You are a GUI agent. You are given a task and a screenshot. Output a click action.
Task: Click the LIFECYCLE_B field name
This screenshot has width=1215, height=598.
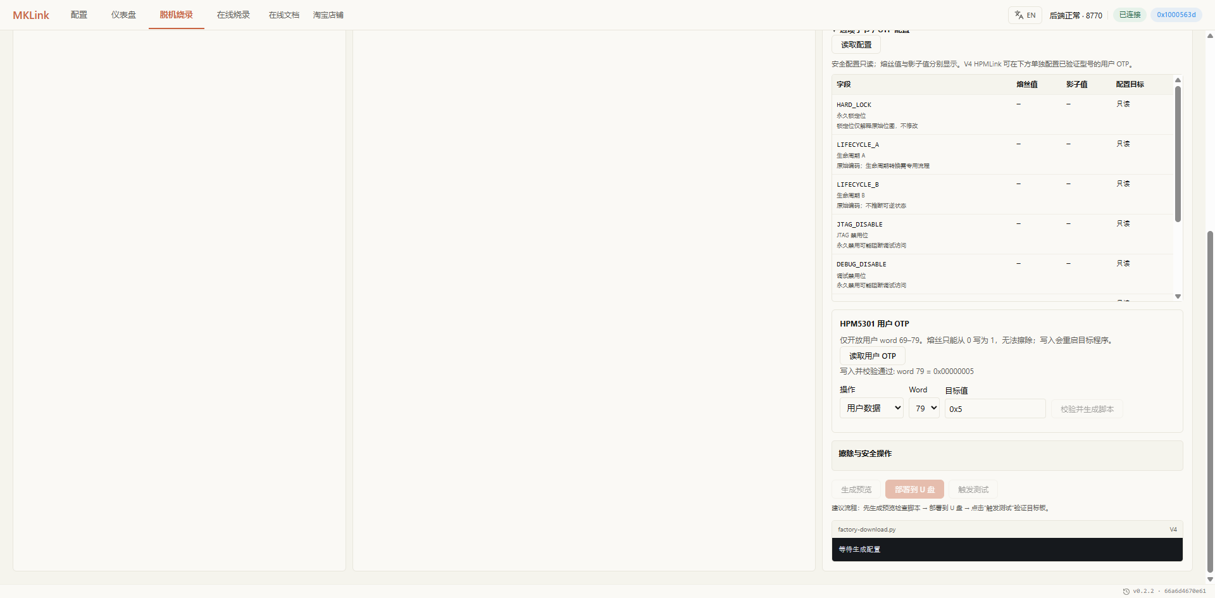click(x=857, y=185)
